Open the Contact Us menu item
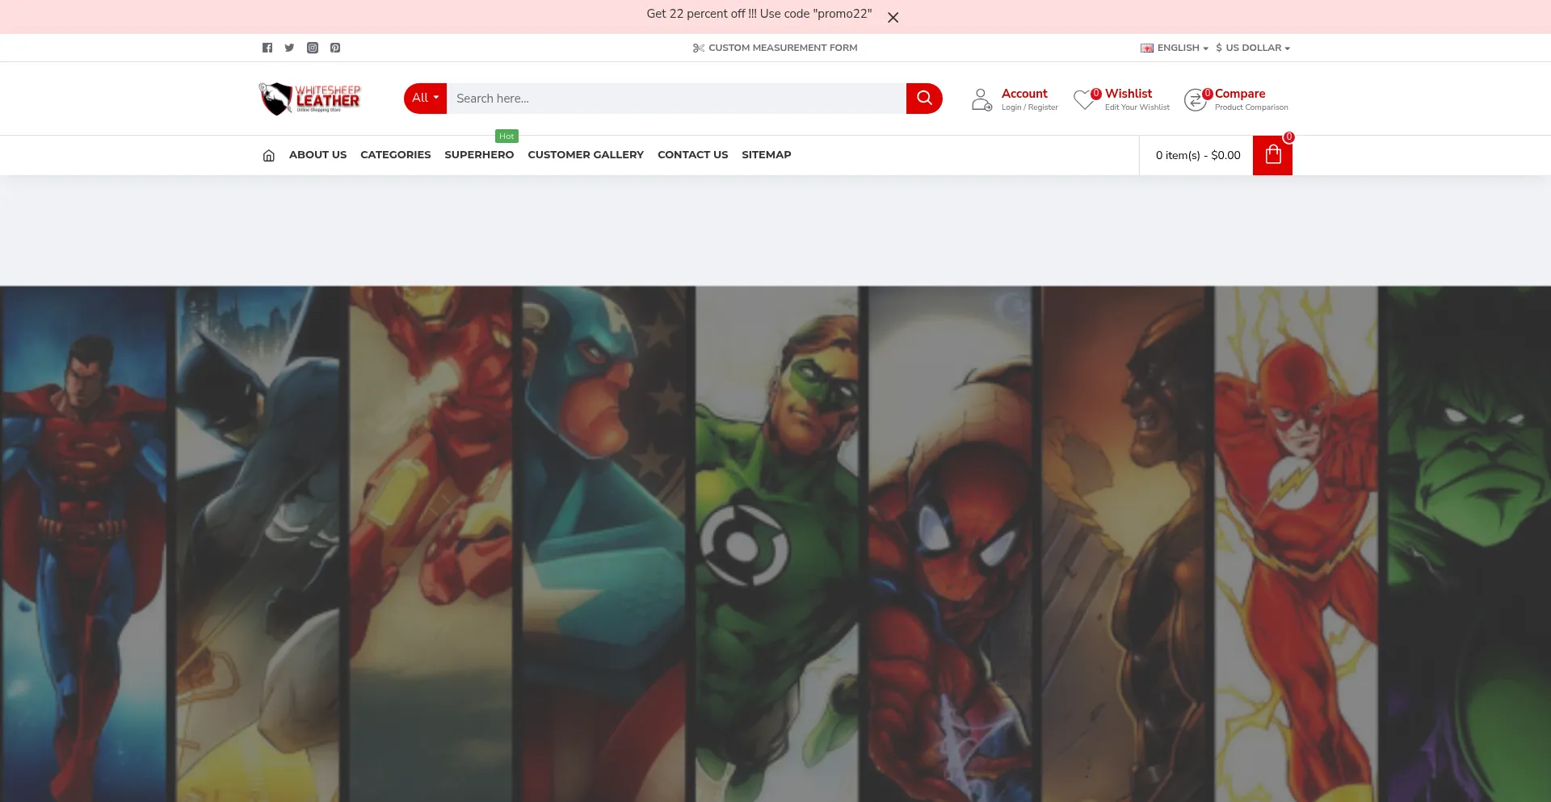The height and width of the screenshot is (802, 1551). click(692, 155)
